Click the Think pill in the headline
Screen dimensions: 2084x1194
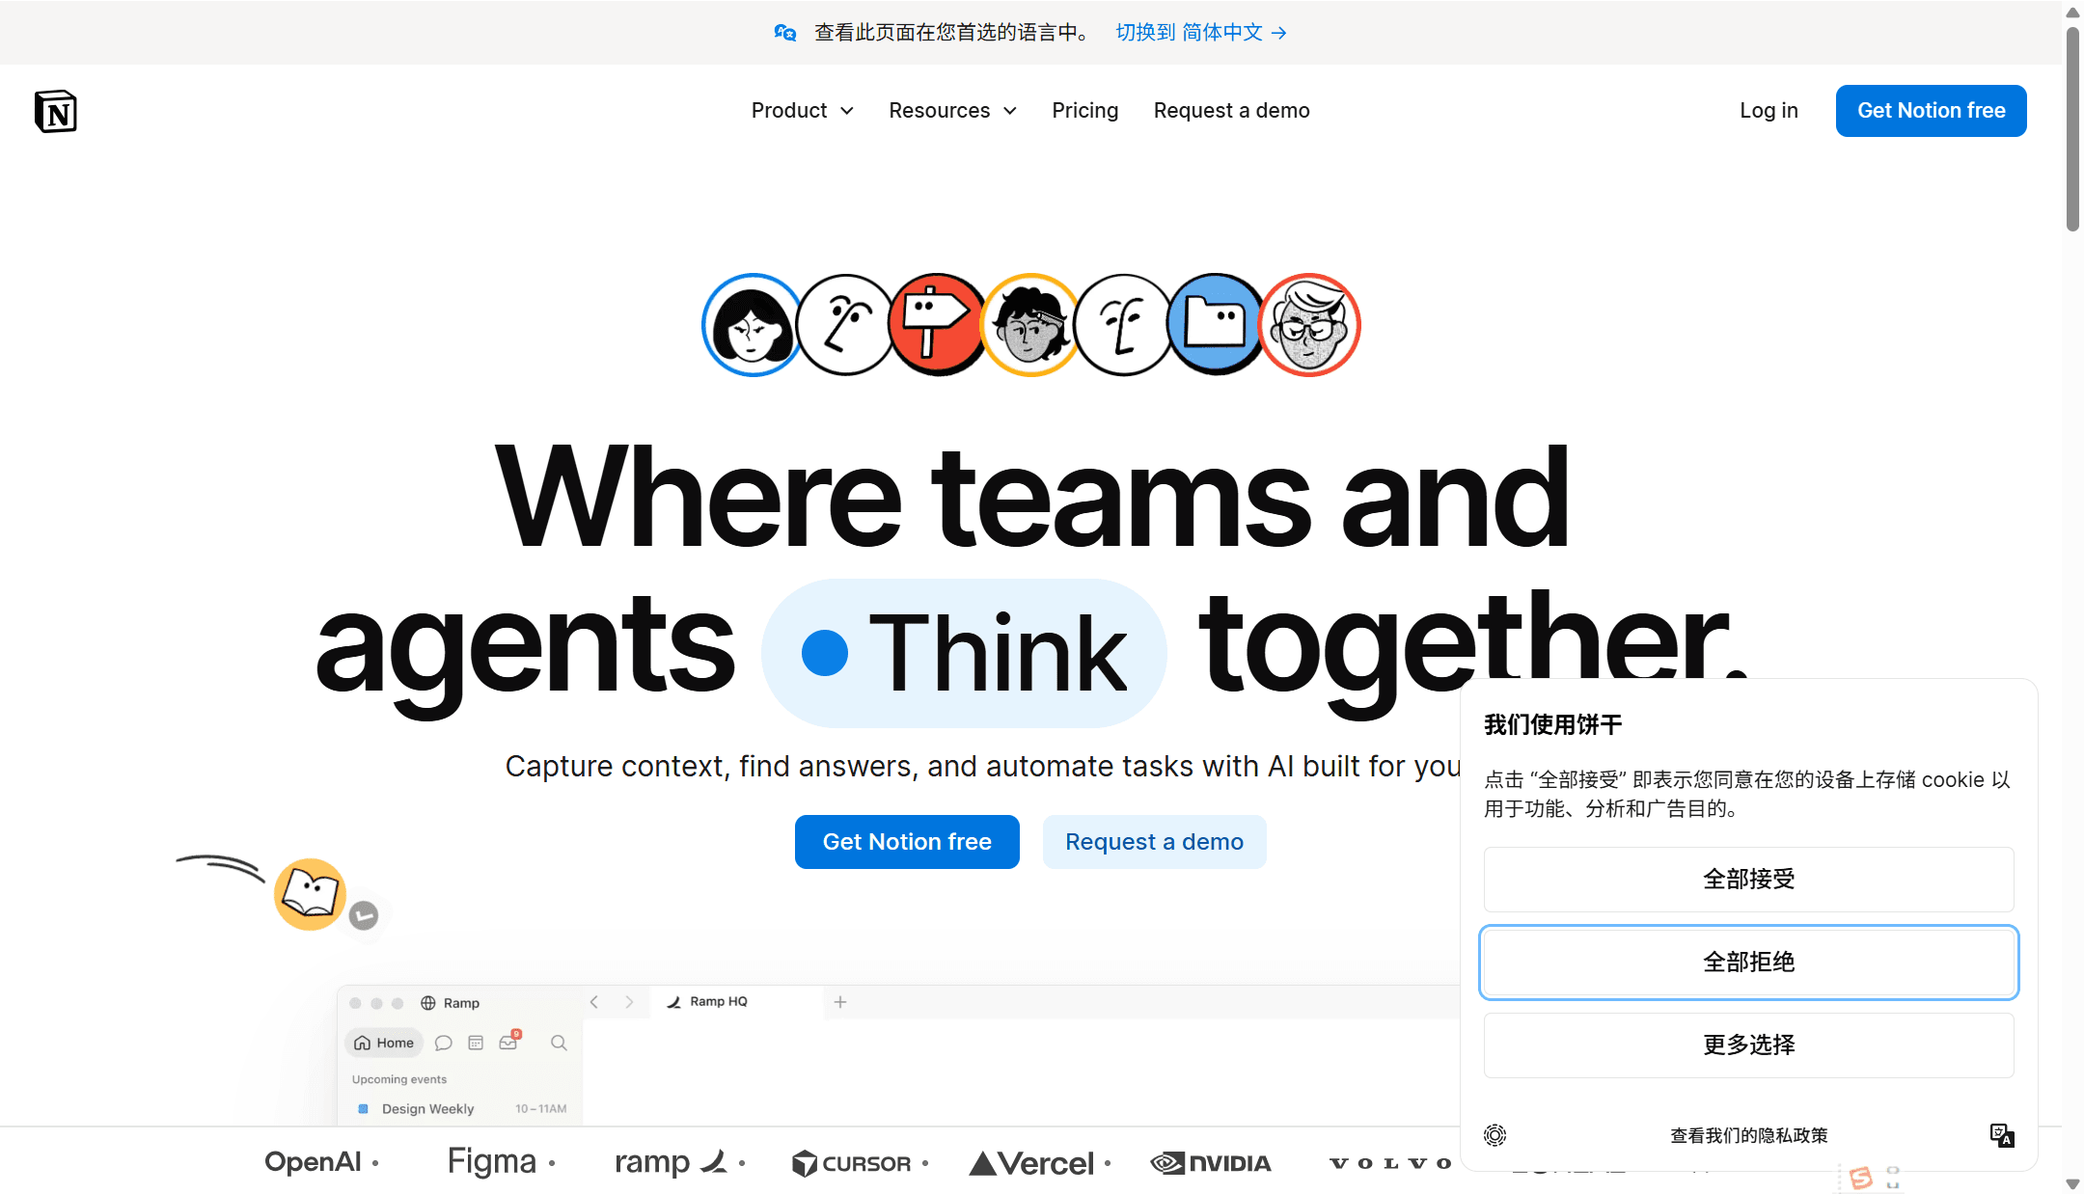click(964, 653)
